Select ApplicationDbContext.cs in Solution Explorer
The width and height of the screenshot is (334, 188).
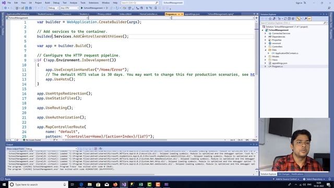287,53
